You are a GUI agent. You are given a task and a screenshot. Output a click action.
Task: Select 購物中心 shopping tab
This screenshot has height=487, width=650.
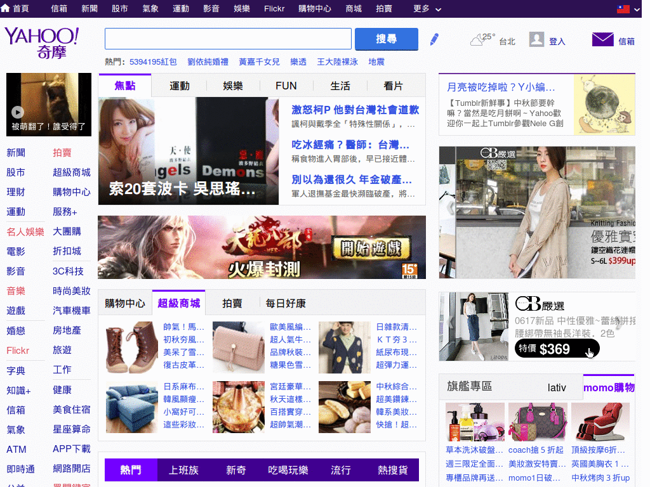[125, 304]
